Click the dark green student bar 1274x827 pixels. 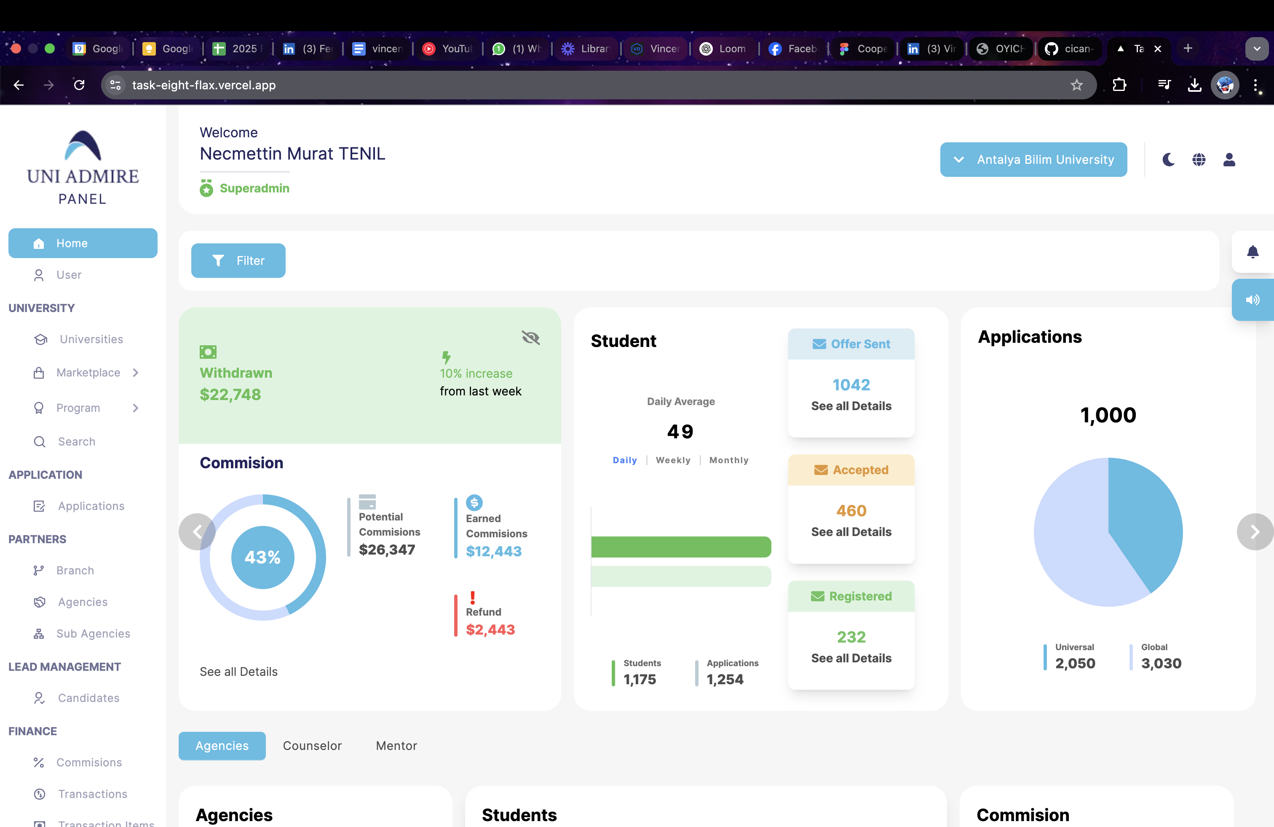click(x=681, y=547)
